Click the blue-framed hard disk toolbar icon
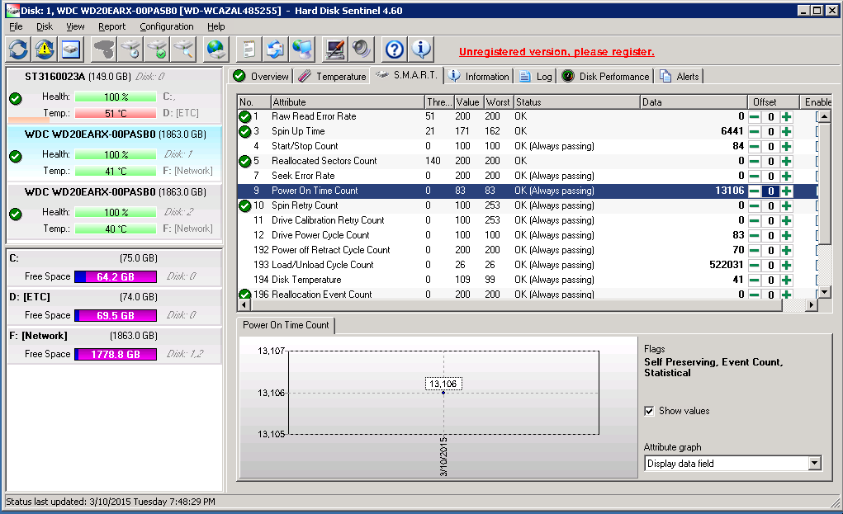Image resolution: width=843 pixels, height=514 pixels. point(71,50)
